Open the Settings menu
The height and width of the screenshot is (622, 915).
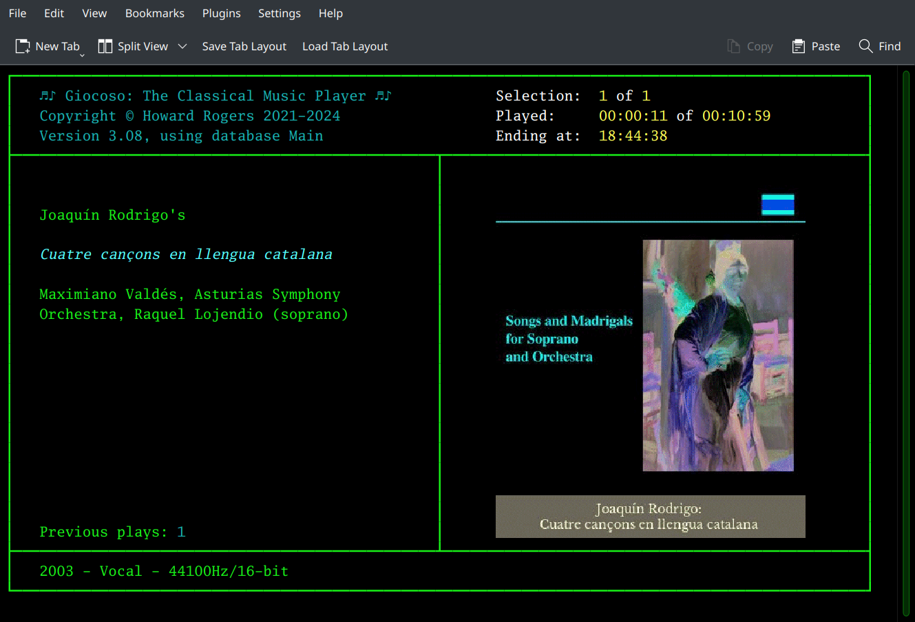pyautogui.click(x=280, y=13)
